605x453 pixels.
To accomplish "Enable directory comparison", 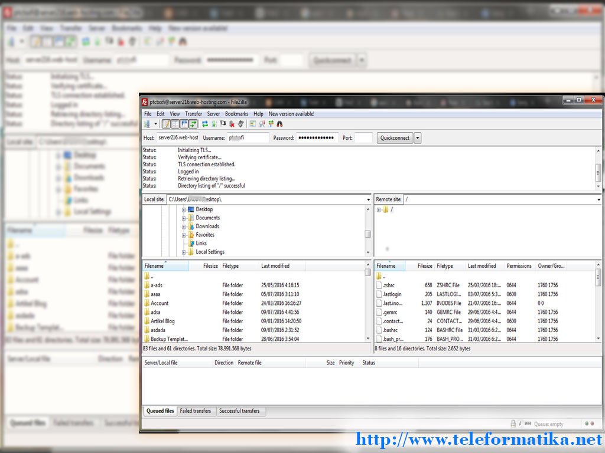I will (253, 123).
